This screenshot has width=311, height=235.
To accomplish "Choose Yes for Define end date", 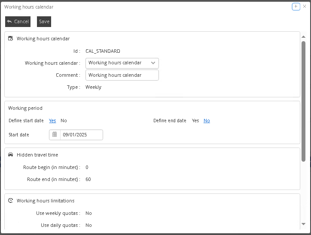I will click(x=195, y=121).
